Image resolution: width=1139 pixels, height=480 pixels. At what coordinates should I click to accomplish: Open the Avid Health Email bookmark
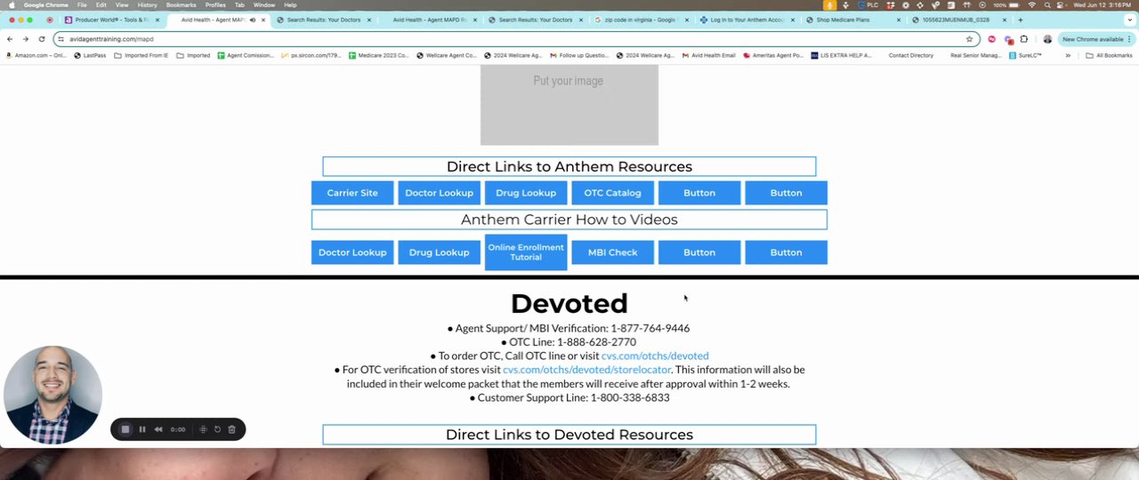click(x=709, y=55)
